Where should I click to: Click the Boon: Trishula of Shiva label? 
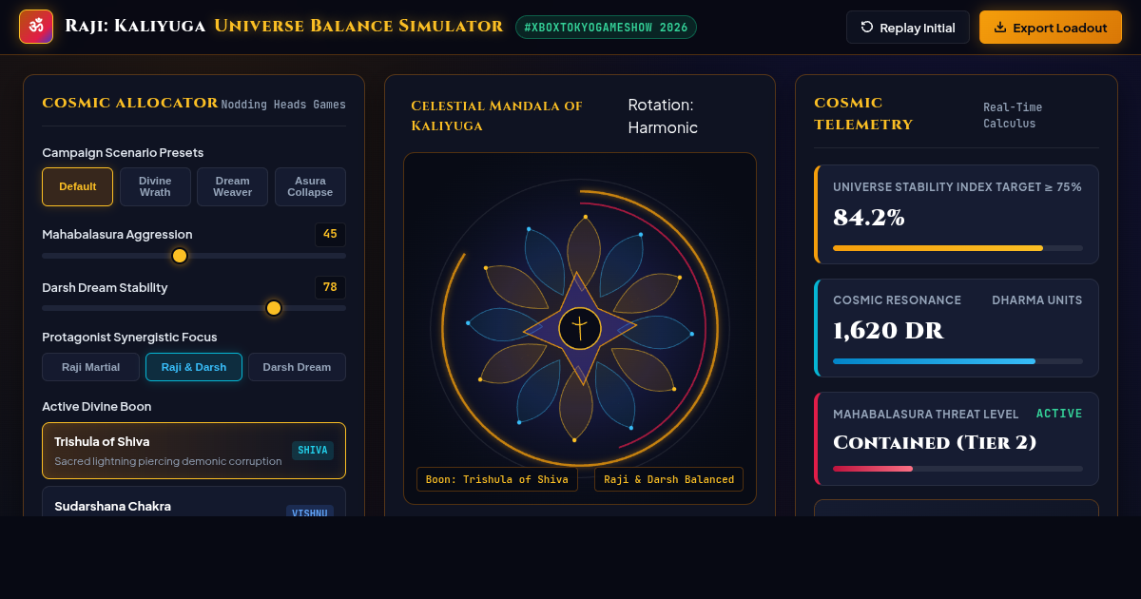click(497, 479)
